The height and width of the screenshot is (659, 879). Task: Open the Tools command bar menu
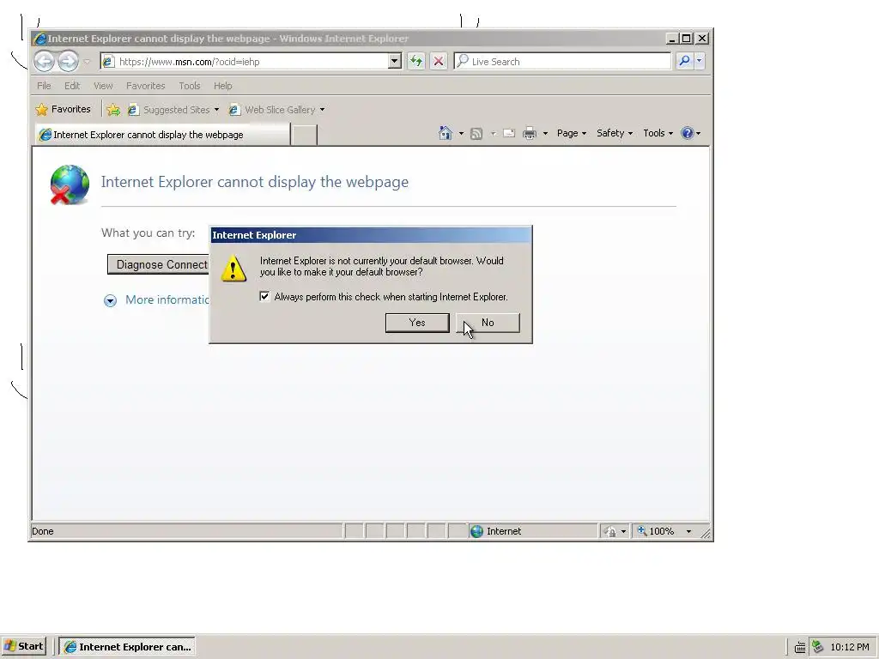[658, 133]
